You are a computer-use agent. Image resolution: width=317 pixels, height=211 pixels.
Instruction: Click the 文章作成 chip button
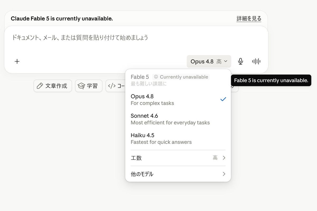(53, 86)
